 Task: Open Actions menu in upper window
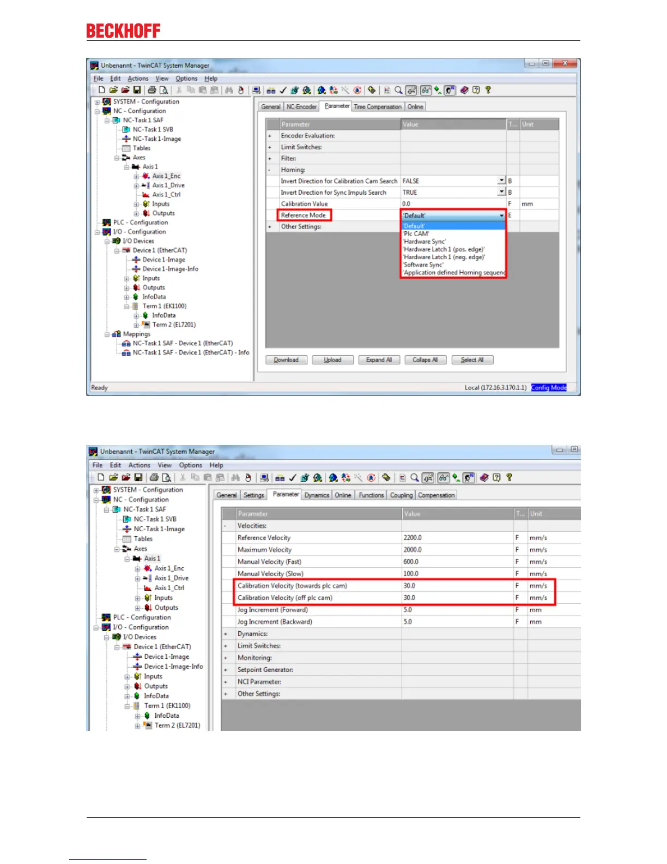click(x=138, y=79)
